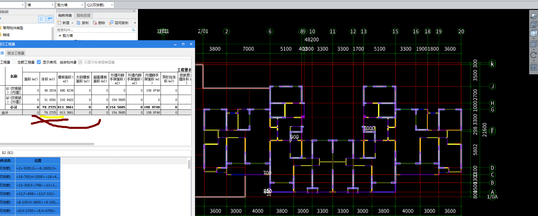Screen dimensions: 538x216
Task: Switch navigation tree to list view icon
Action: (x=42, y=19)
